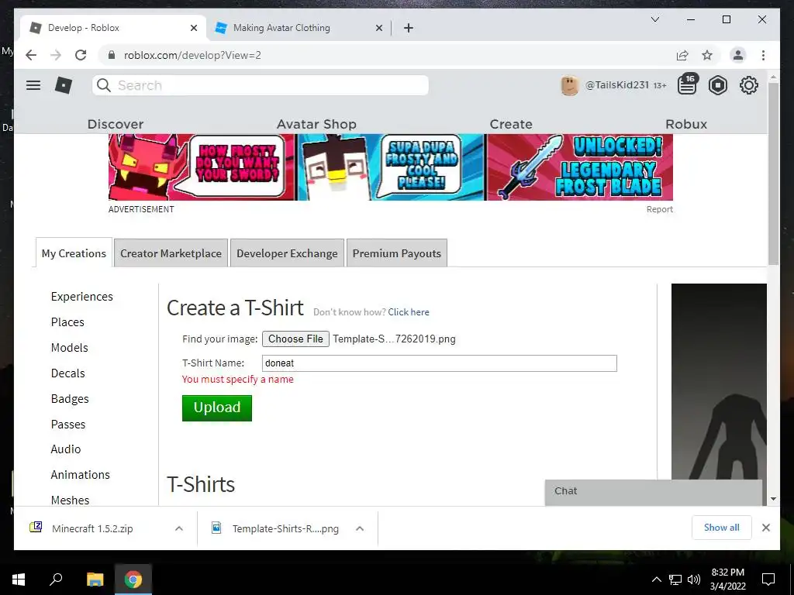794x595 pixels.
Task: Select Places in the sidebar
Action: pyautogui.click(x=67, y=322)
